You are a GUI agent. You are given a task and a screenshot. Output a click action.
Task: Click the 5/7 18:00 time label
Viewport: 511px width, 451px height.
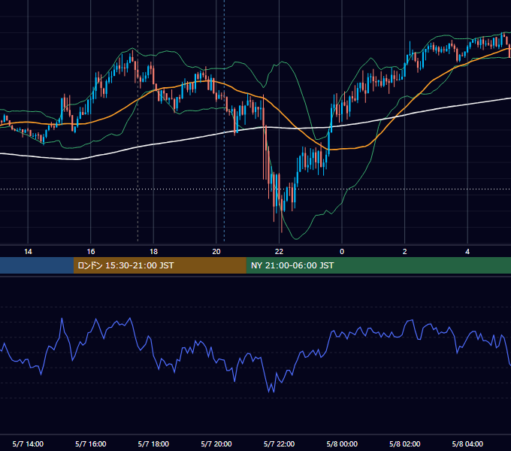coord(153,443)
